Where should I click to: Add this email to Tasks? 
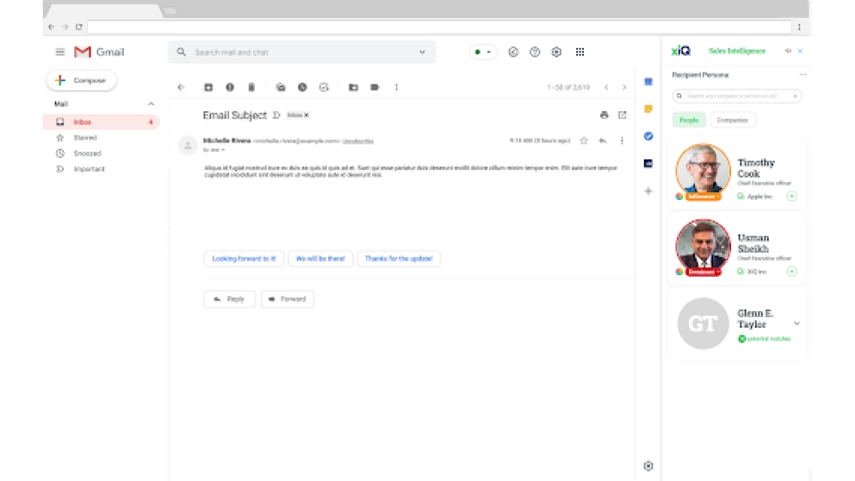coord(324,87)
